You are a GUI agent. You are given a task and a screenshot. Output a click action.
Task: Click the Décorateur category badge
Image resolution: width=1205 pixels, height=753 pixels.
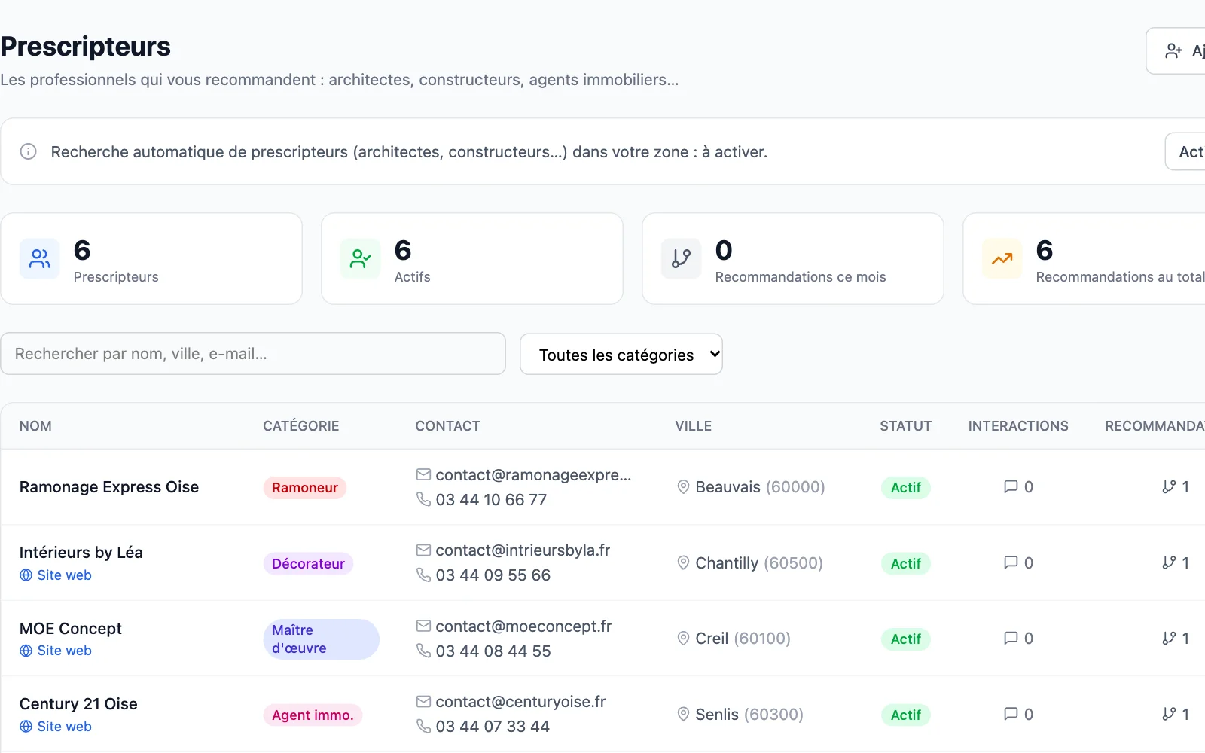308,563
